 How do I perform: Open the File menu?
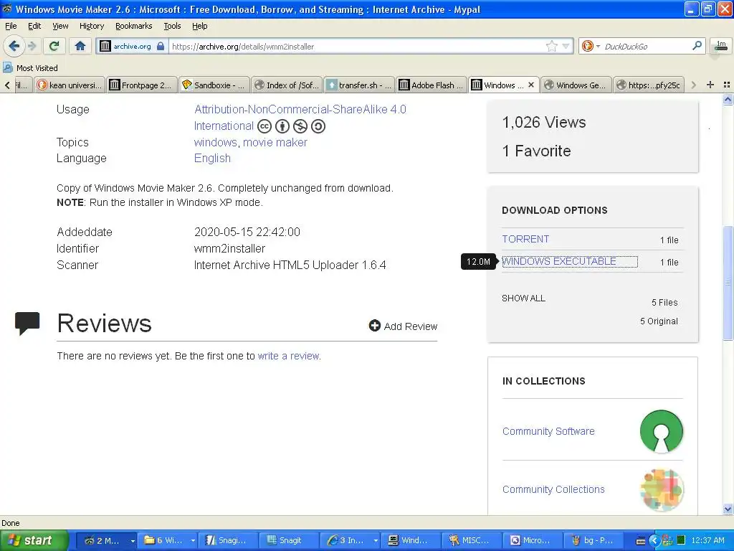pyautogui.click(x=11, y=26)
